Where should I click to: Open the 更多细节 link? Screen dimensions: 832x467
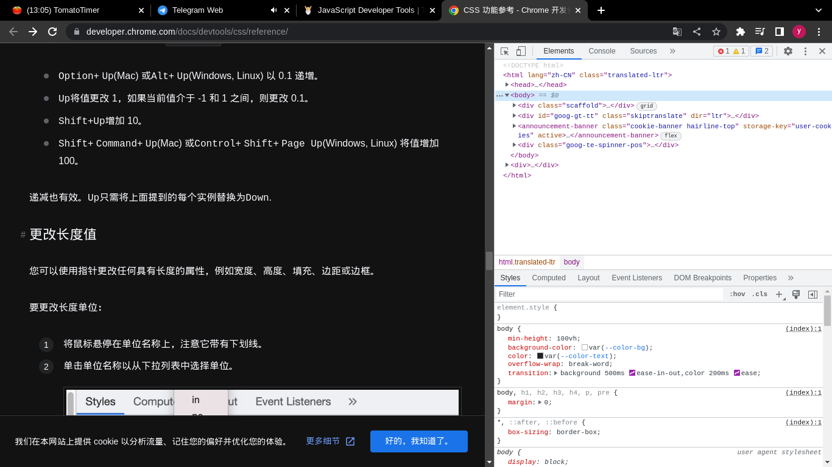coord(330,441)
